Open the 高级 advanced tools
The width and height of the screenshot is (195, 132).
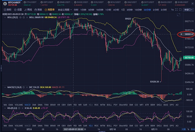38,10
